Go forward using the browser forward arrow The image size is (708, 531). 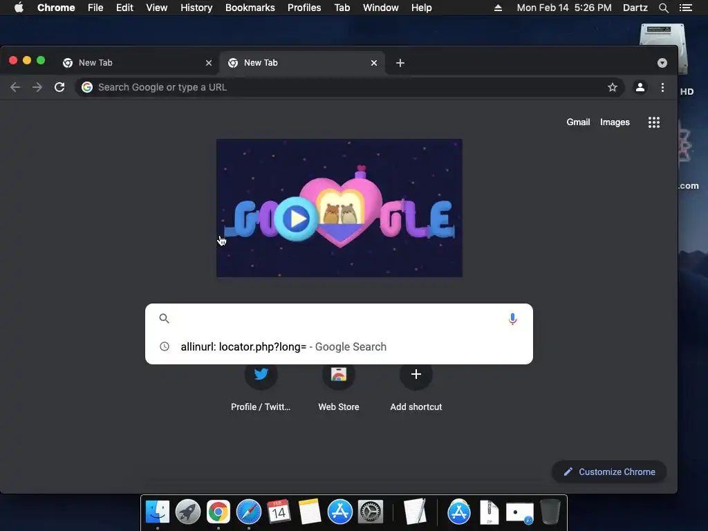[x=37, y=87]
